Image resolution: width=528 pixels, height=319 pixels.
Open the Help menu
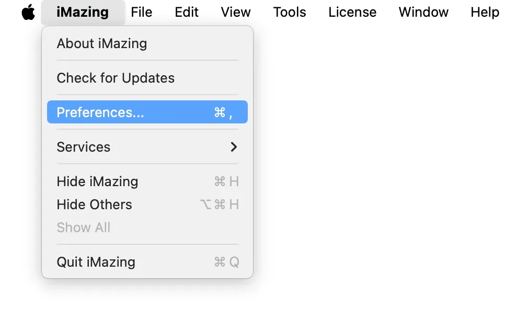click(484, 12)
